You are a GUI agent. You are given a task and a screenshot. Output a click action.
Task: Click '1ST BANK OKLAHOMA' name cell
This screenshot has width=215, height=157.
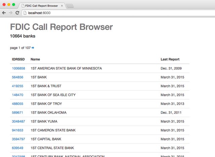click(x=48, y=112)
